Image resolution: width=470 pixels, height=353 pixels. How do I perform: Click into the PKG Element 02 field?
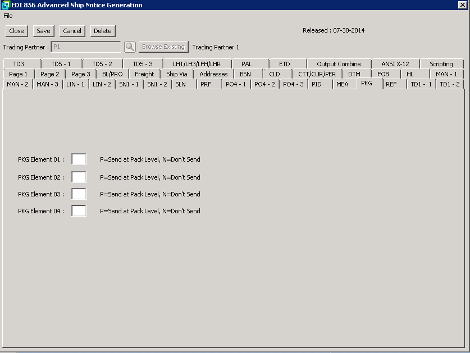[x=79, y=177]
